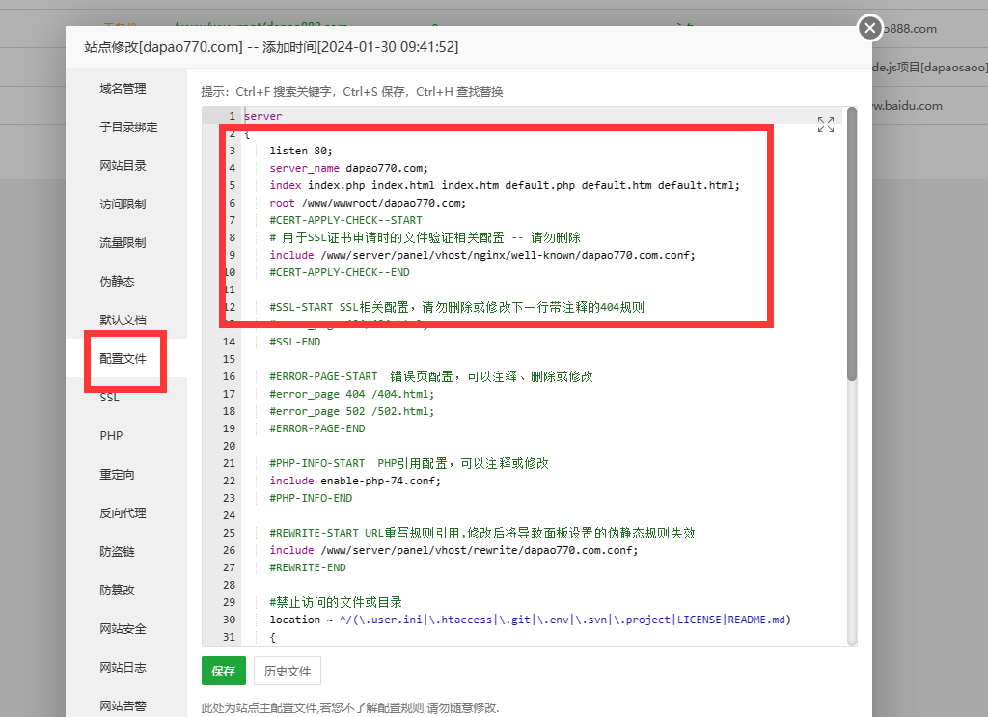Open the 网站目录 tab

[123, 165]
